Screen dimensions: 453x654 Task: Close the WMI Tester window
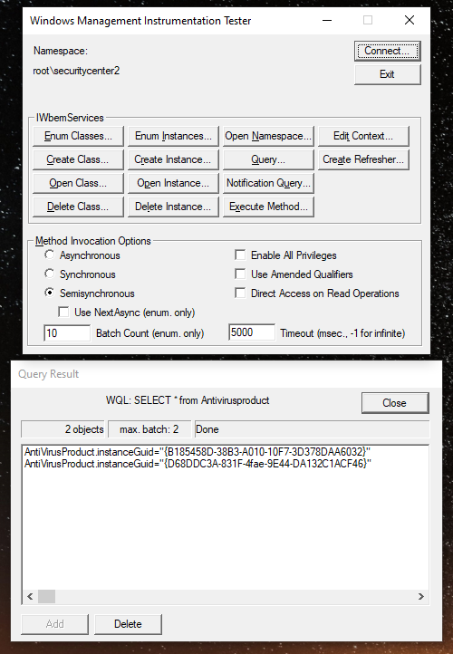pos(410,20)
